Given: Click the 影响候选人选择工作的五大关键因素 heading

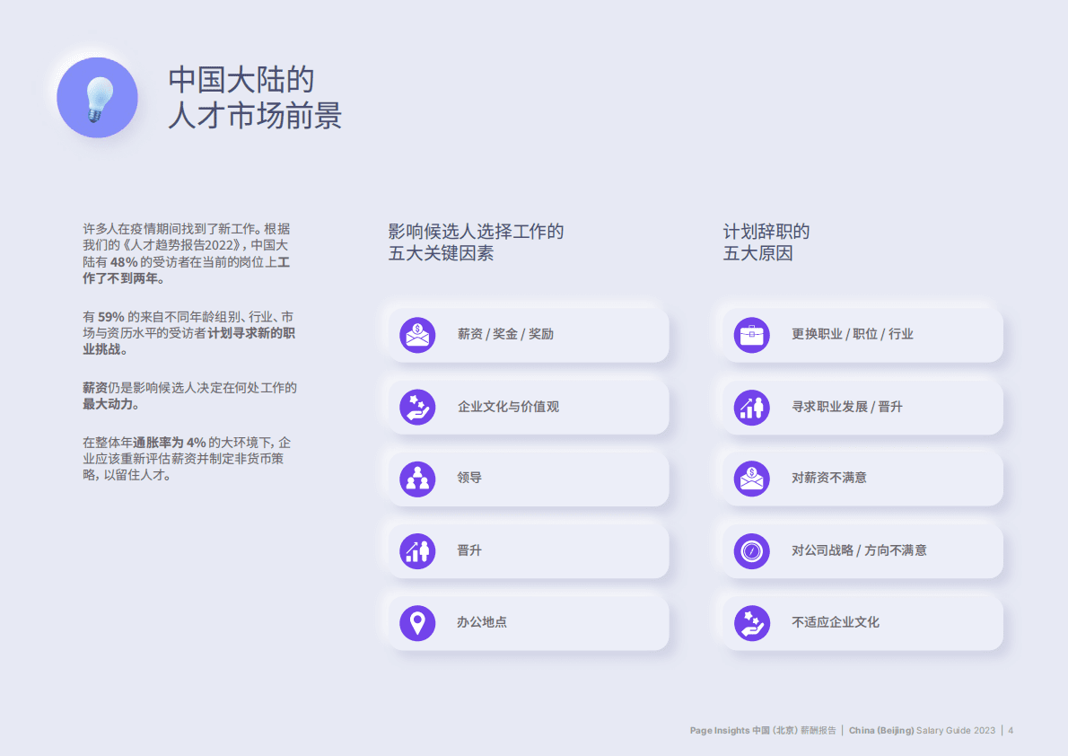Looking at the screenshot, I should (476, 242).
